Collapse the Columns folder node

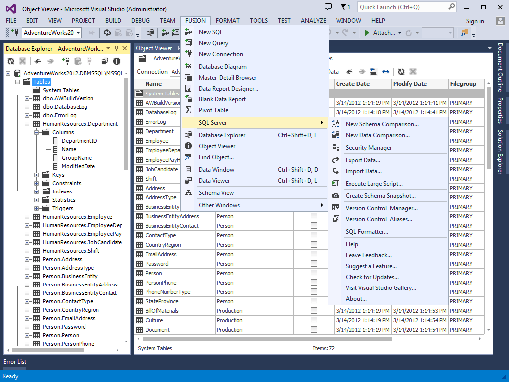point(37,132)
